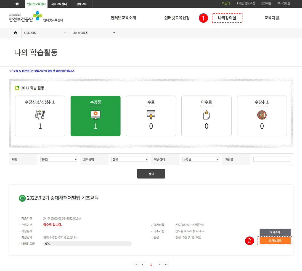Expand the 교육방법 dropdown set to 전체
This screenshot has height=271, width=302.
click(130, 159)
